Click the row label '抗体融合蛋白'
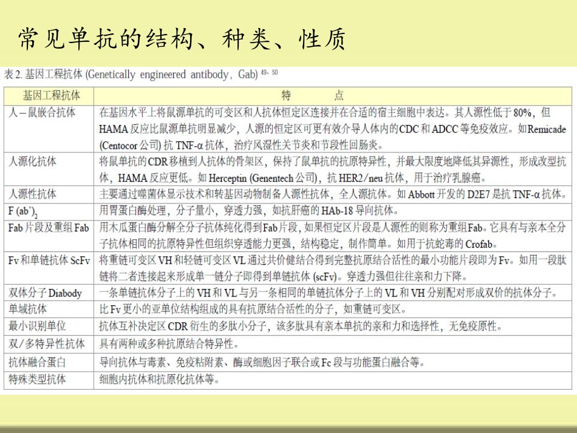The image size is (577, 433). pos(37,363)
